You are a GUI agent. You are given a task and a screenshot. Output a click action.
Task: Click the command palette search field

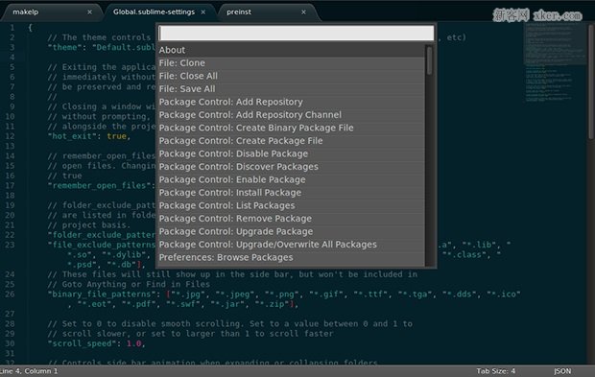coord(296,33)
